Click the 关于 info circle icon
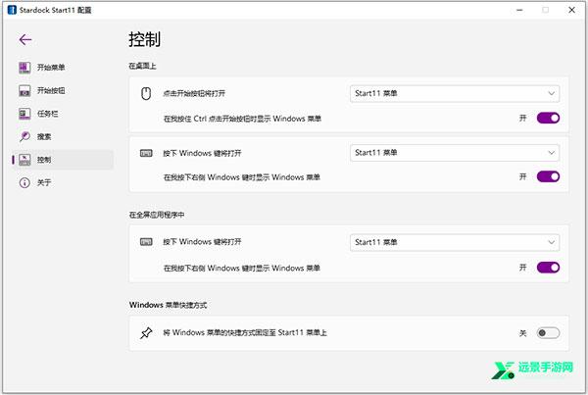 (24, 182)
